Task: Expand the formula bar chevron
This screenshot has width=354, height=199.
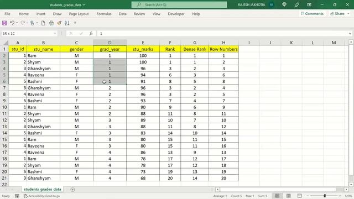Action: [350, 33]
